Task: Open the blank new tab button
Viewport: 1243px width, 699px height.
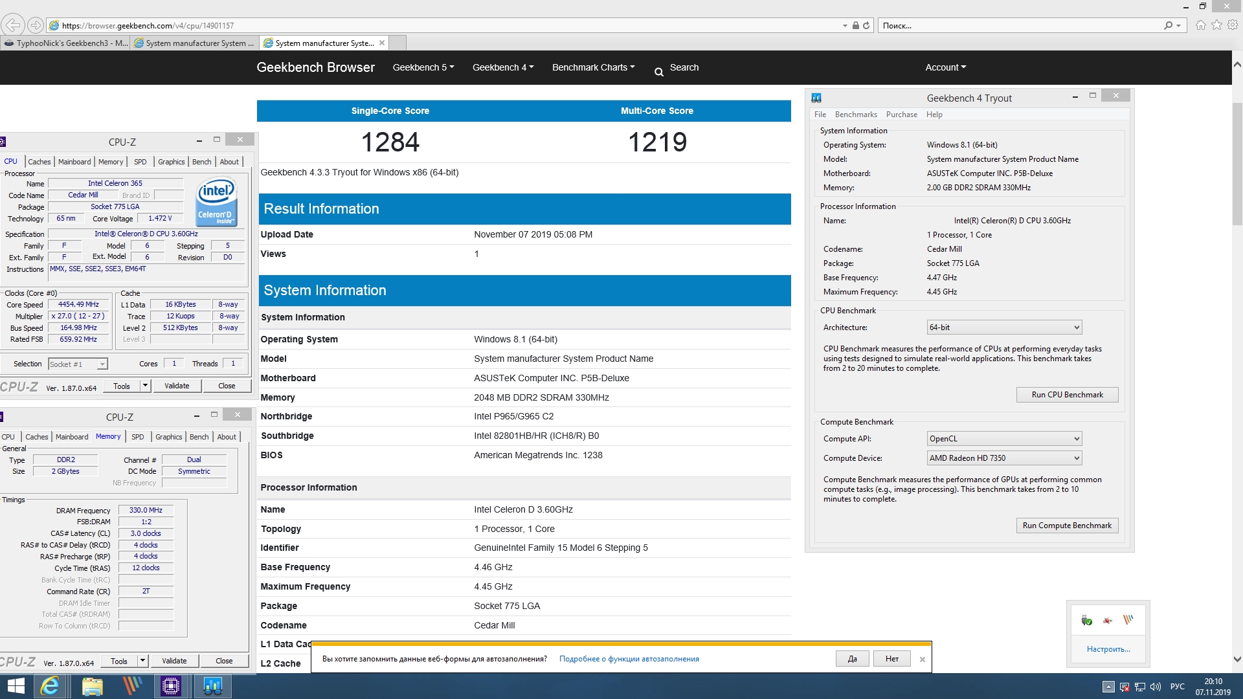Action: point(398,43)
